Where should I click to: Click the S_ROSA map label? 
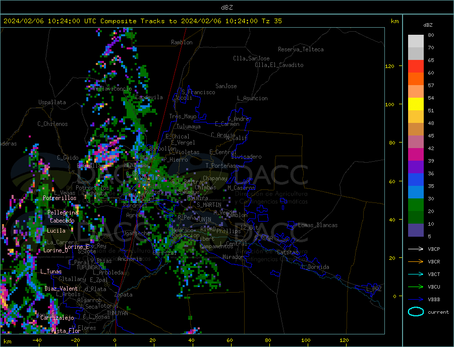263,238
